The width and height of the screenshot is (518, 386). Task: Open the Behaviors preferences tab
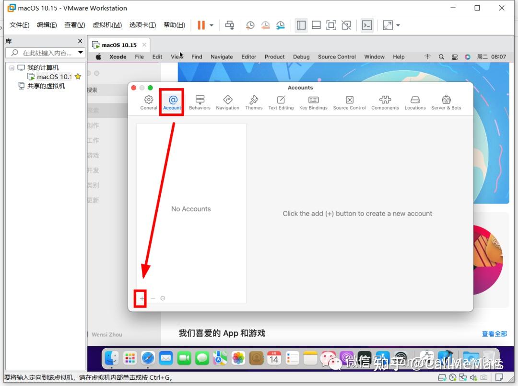tap(200, 102)
